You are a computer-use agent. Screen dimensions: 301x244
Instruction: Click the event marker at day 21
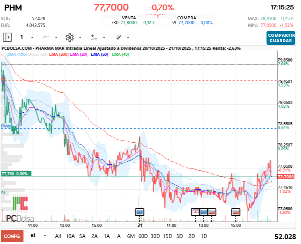pos(139,212)
